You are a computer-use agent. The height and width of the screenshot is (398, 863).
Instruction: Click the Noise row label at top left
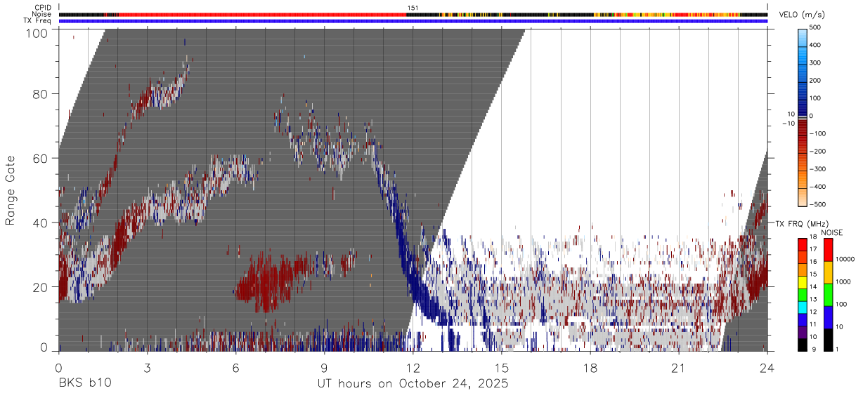click(x=42, y=14)
